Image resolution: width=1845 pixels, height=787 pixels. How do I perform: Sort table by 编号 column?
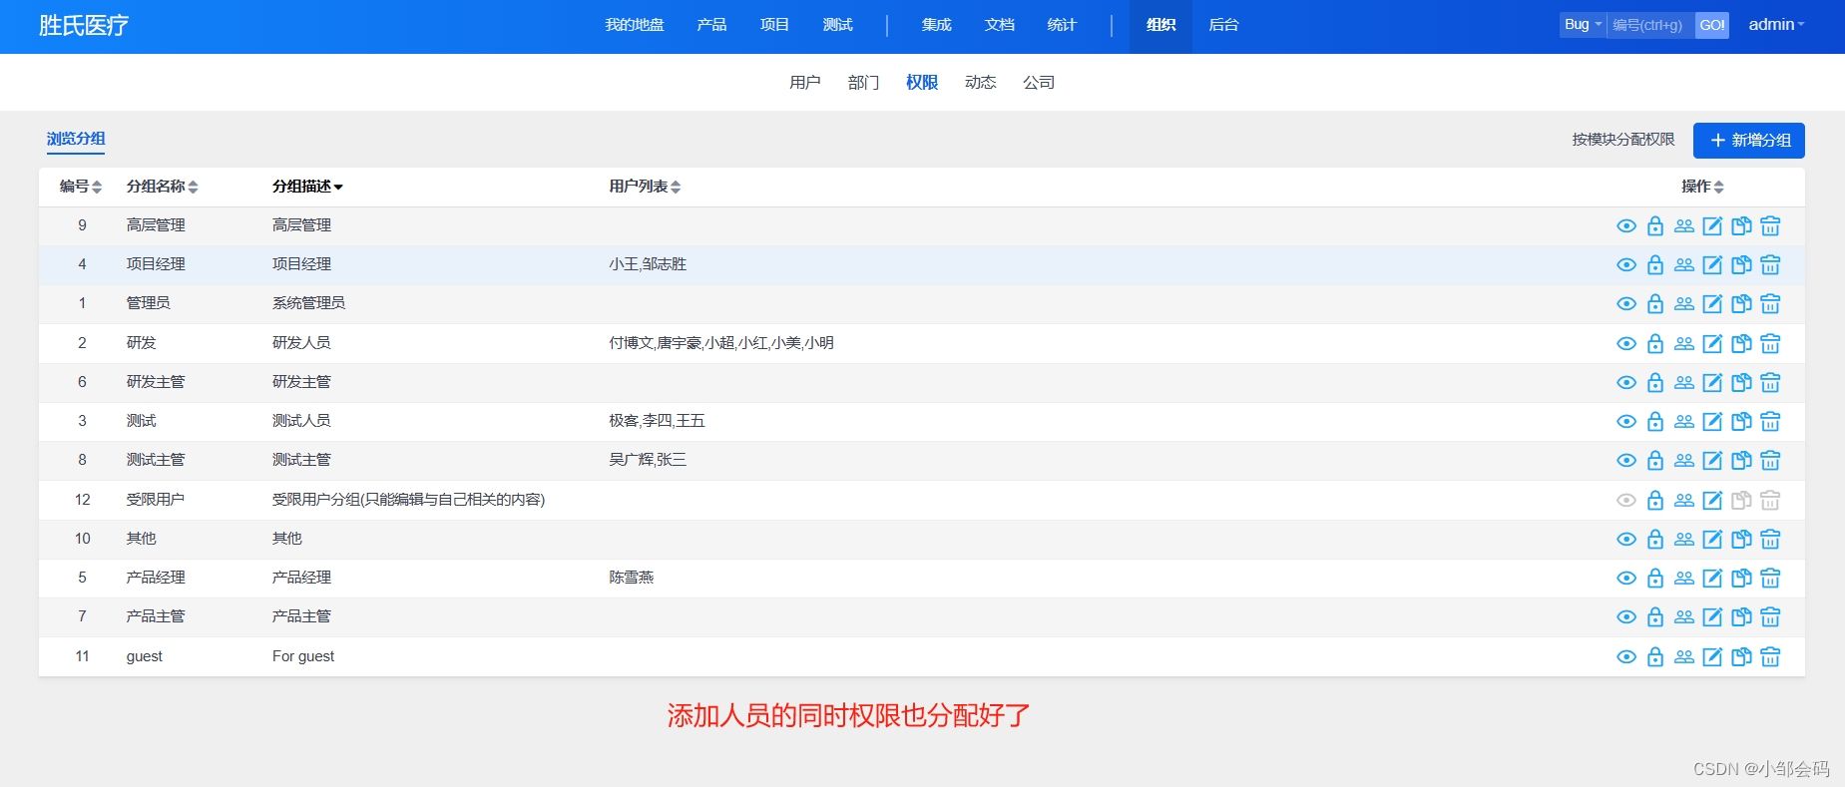[x=81, y=187]
